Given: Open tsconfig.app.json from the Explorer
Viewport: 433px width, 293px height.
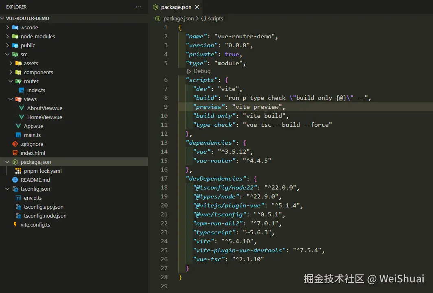Looking at the screenshot, I should tap(44, 207).
